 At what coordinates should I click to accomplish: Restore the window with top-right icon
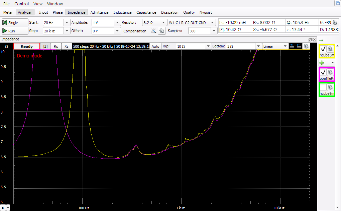337,3
